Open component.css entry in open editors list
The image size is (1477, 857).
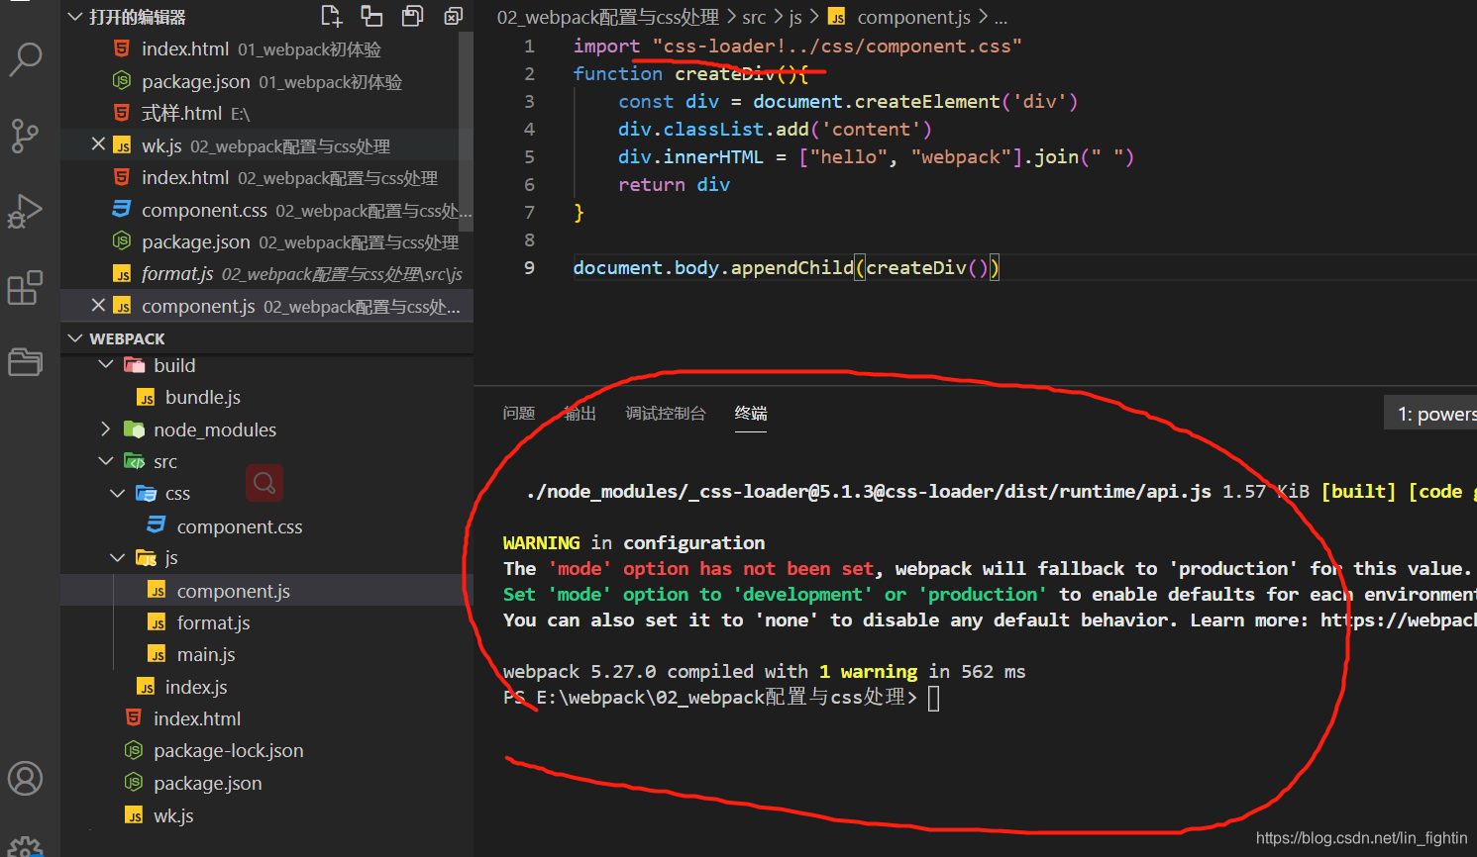click(267, 210)
